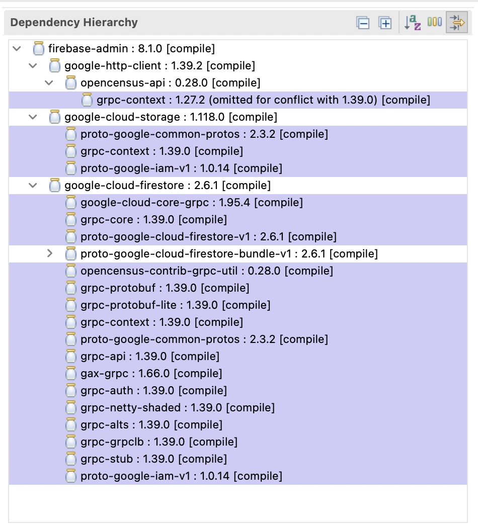478x525 pixels.
Task: Click the Expand All icon in toolbar
Action: 385,22
